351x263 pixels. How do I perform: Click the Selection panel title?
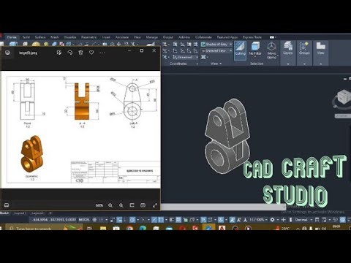coord(257,64)
